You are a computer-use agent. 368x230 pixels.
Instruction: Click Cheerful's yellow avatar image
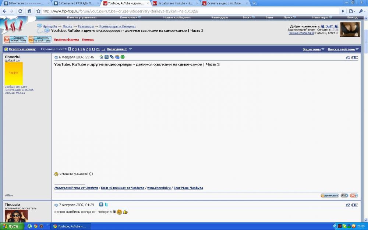[x=14, y=73]
